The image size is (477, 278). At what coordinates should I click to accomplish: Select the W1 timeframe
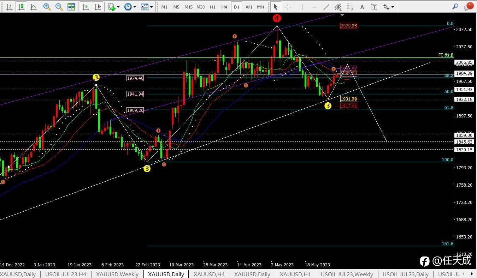point(249,7)
